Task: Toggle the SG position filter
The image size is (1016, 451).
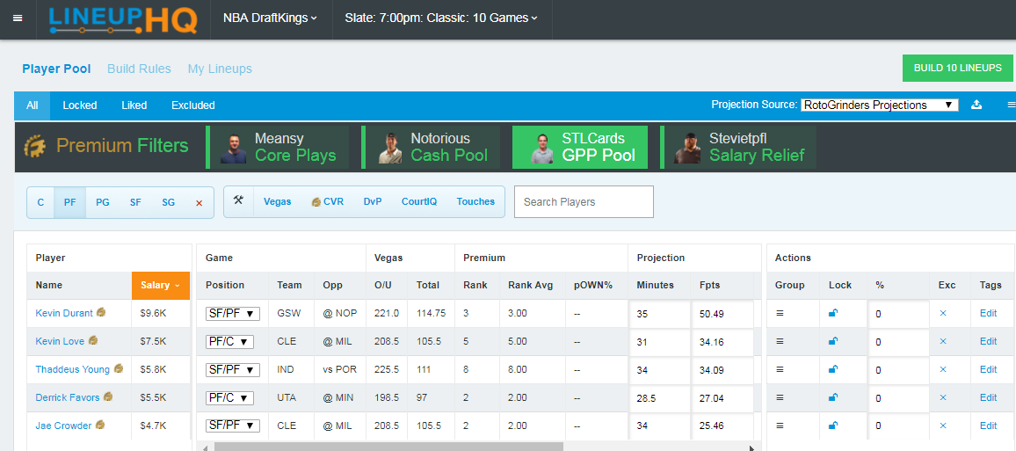Action: [x=169, y=202]
